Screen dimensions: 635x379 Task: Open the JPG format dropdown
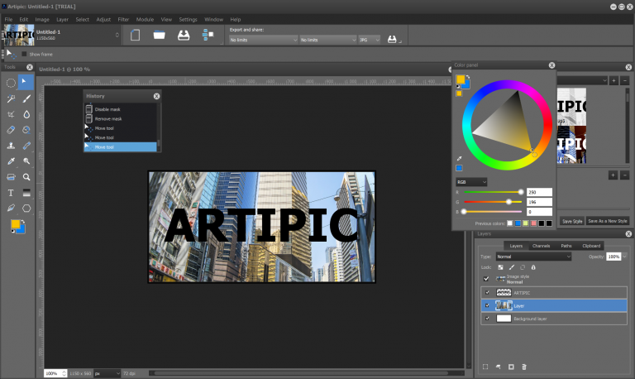pos(370,40)
